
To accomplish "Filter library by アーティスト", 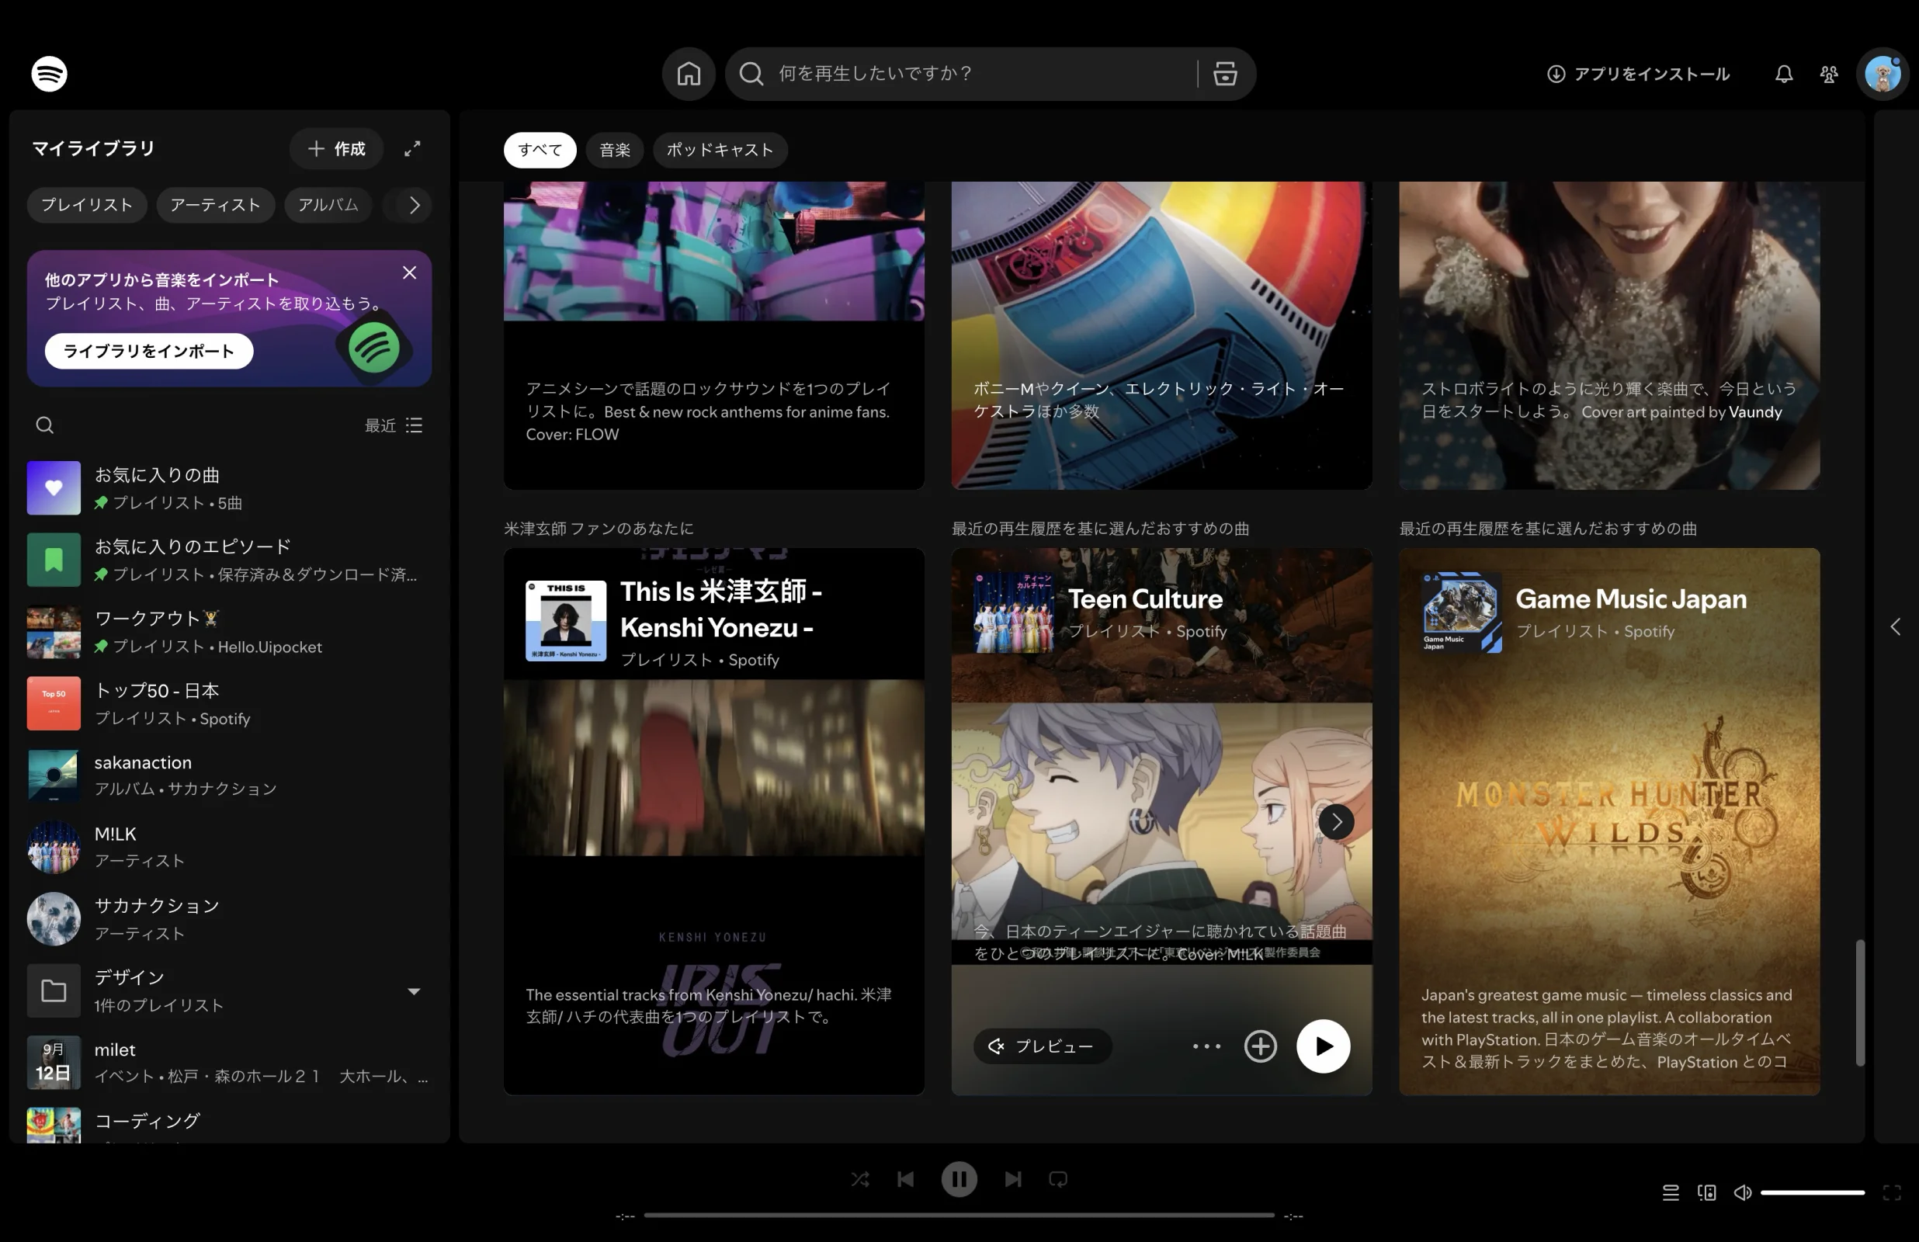I will pyautogui.click(x=215, y=205).
